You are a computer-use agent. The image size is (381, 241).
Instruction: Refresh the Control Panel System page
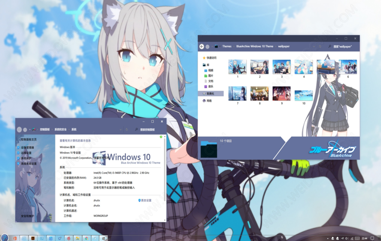(127, 130)
